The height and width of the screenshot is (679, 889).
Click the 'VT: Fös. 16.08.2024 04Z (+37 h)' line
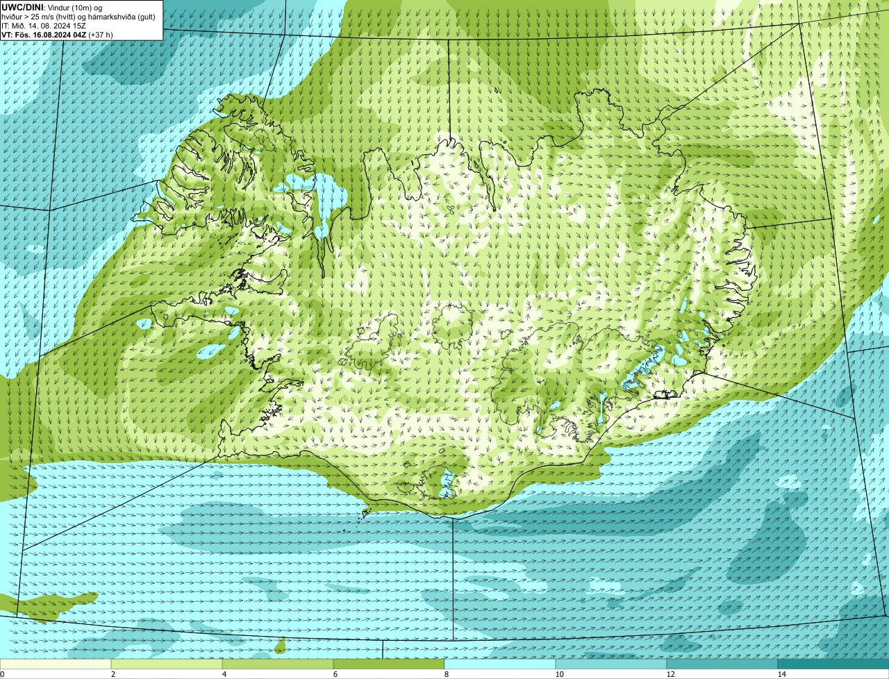tap(57, 34)
